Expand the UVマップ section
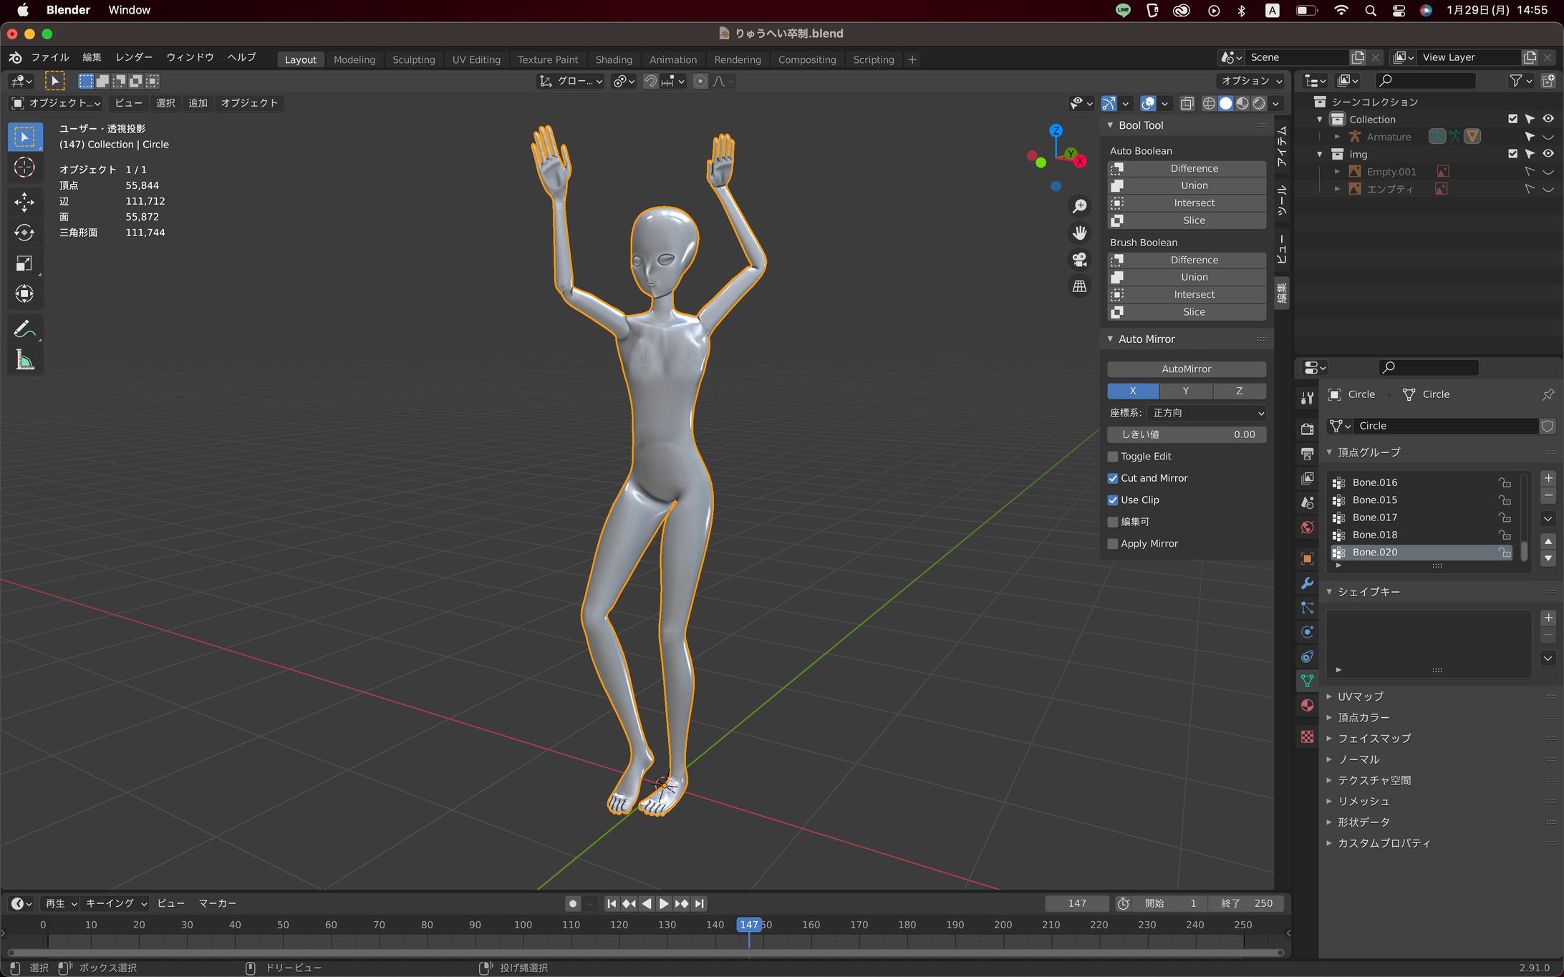 (1328, 696)
